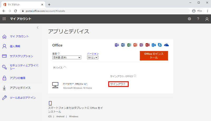This screenshot has height=121, width=211.
Task: Collapse the left sidebar chevron
Action: point(38,28)
